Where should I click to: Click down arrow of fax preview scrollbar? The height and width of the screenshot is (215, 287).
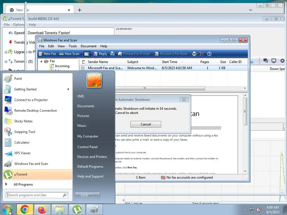(x=245, y=171)
